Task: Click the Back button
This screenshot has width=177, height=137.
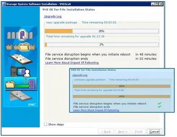Action: [106, 132]
